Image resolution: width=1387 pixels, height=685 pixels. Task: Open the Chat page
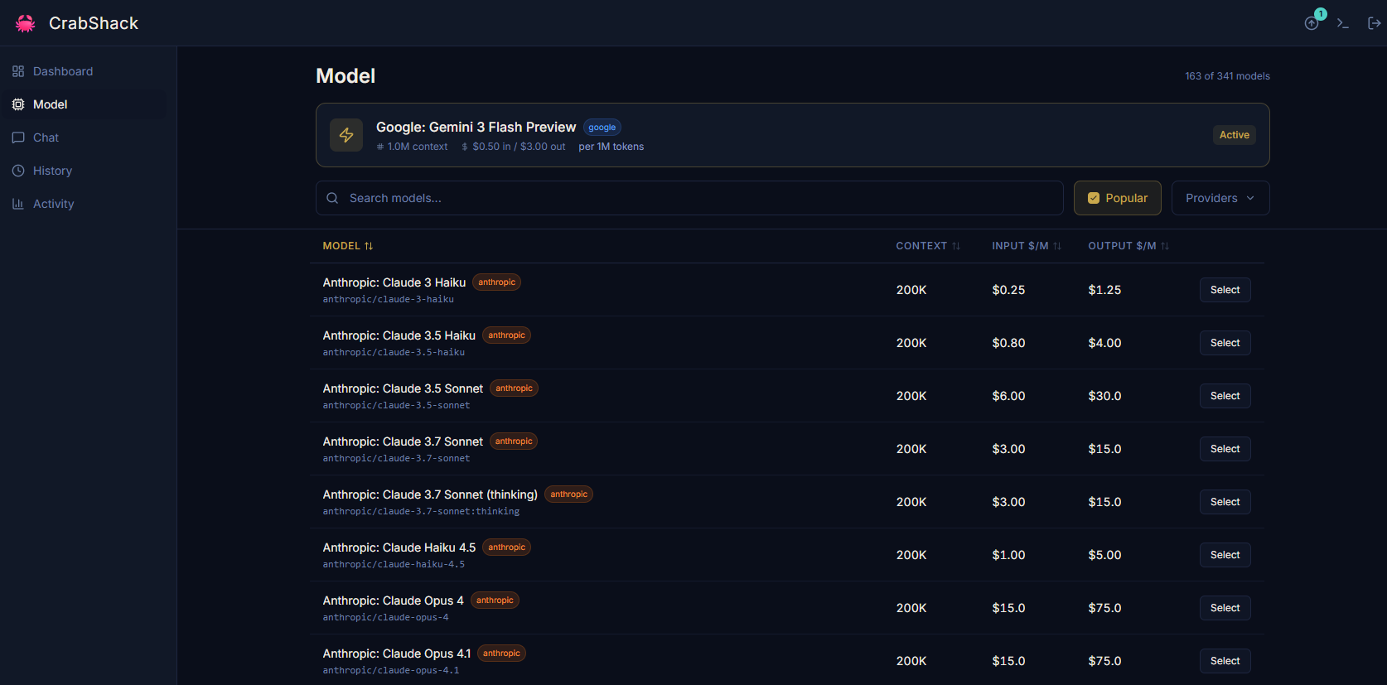click(83, 137)
